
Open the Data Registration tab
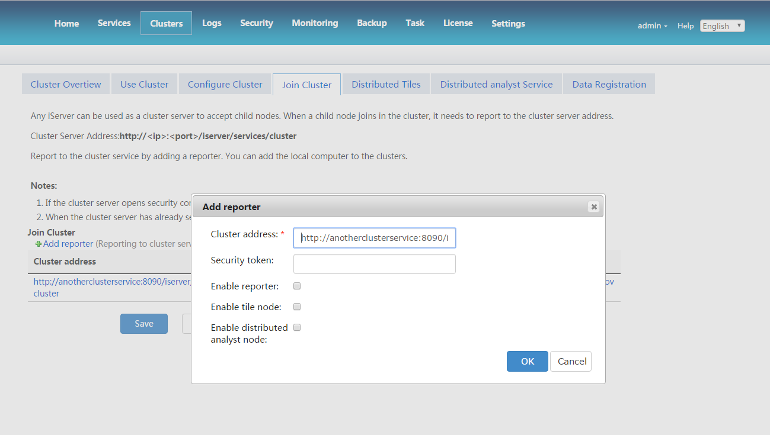pos(609,84)
